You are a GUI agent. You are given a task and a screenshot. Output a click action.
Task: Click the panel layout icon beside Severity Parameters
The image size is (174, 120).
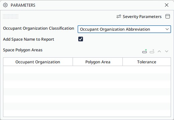pyautogui.click(x=168, y=16)
